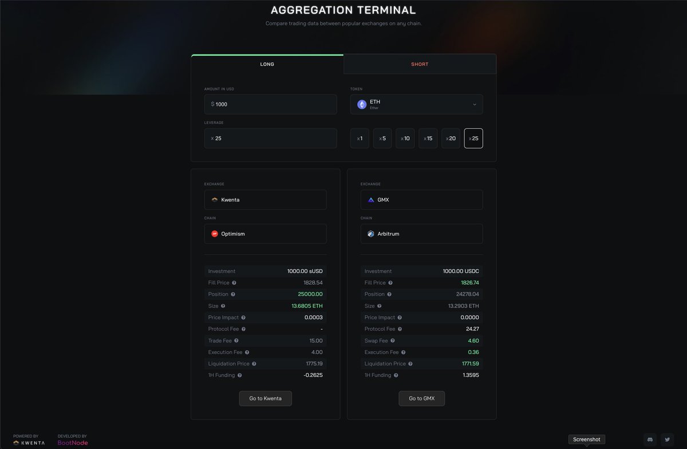687x449 pixels.
Task: Click GMX size value 13.2903 ETH
Action: pyautogui.click(x=464, y=306)
